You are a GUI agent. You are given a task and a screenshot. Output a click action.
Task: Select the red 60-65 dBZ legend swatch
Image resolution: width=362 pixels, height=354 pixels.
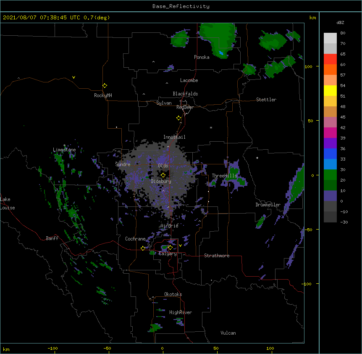point(330,59)
